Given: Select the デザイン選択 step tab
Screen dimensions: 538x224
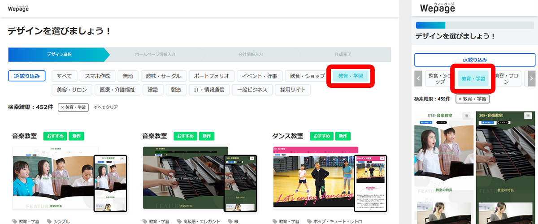Looking at the screenshot, I should pyautogui.click(x=58, y=55).
